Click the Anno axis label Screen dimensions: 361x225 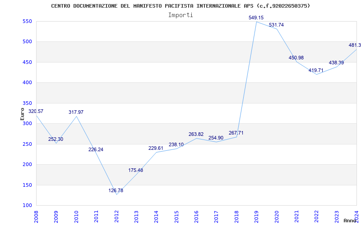click(351, 220)
